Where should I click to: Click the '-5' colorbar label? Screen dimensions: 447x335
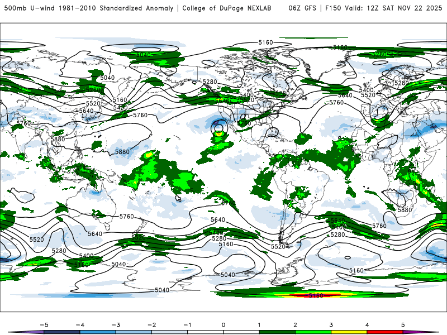click(x=44, y=325)
